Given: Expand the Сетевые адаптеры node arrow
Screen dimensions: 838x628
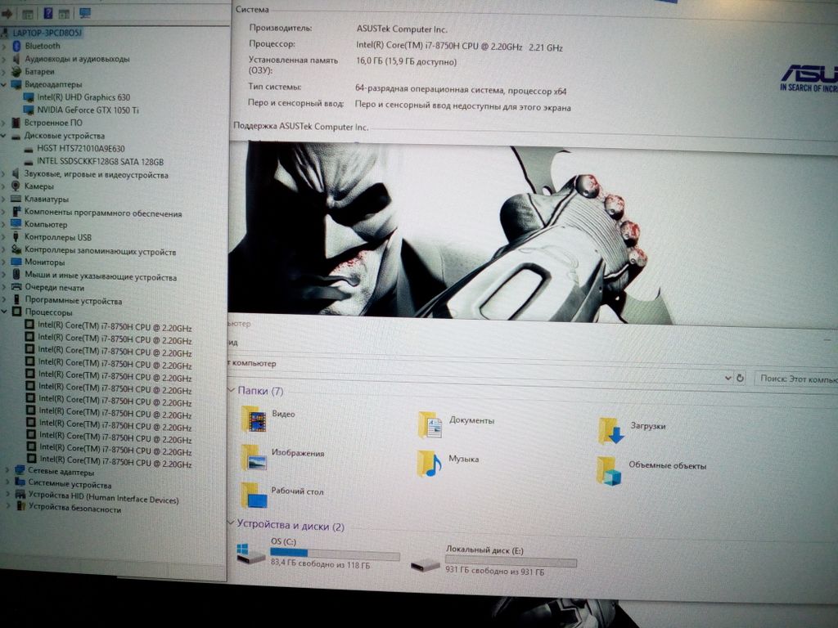Looking at the screenshot, I should [x=7, y=470].
